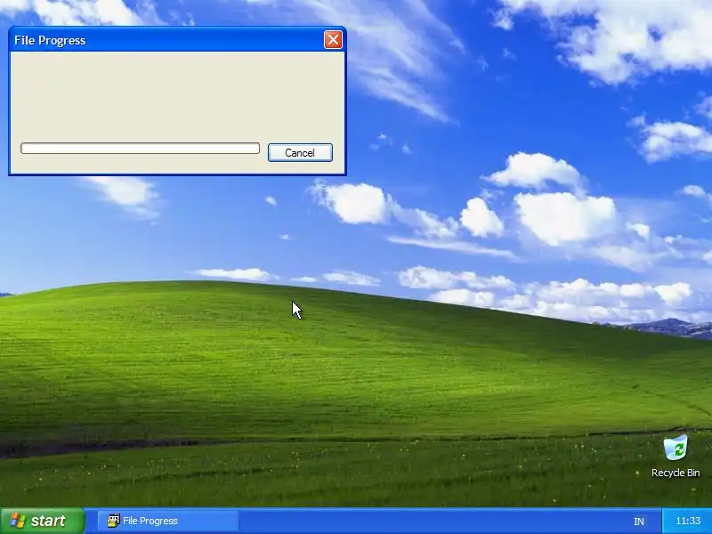Select File Progress taskbar button
The width and height of the screenshot is (712, 534).
click(x=168, y=521)
